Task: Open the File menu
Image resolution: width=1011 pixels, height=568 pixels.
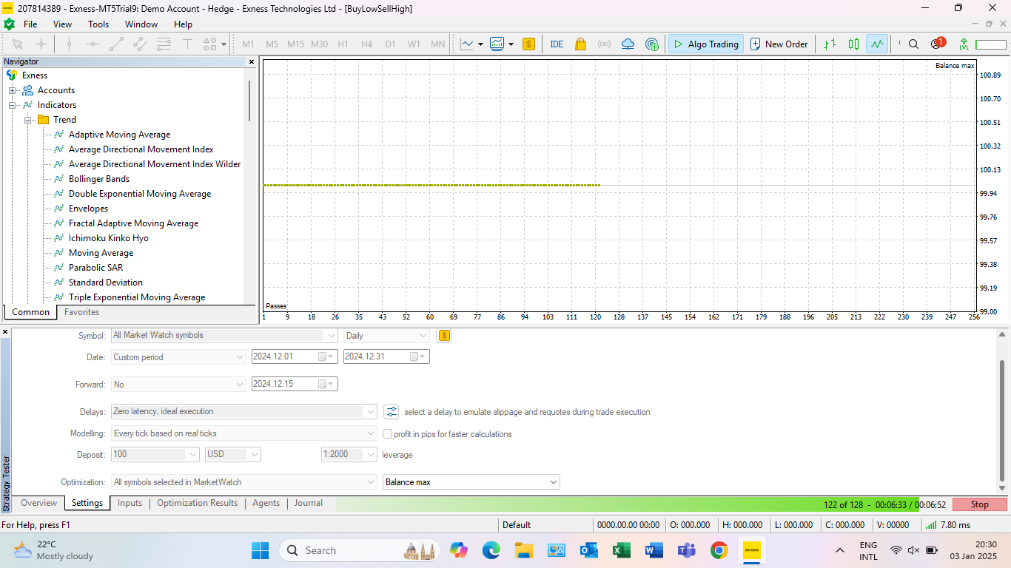Action: coord(30,24)
